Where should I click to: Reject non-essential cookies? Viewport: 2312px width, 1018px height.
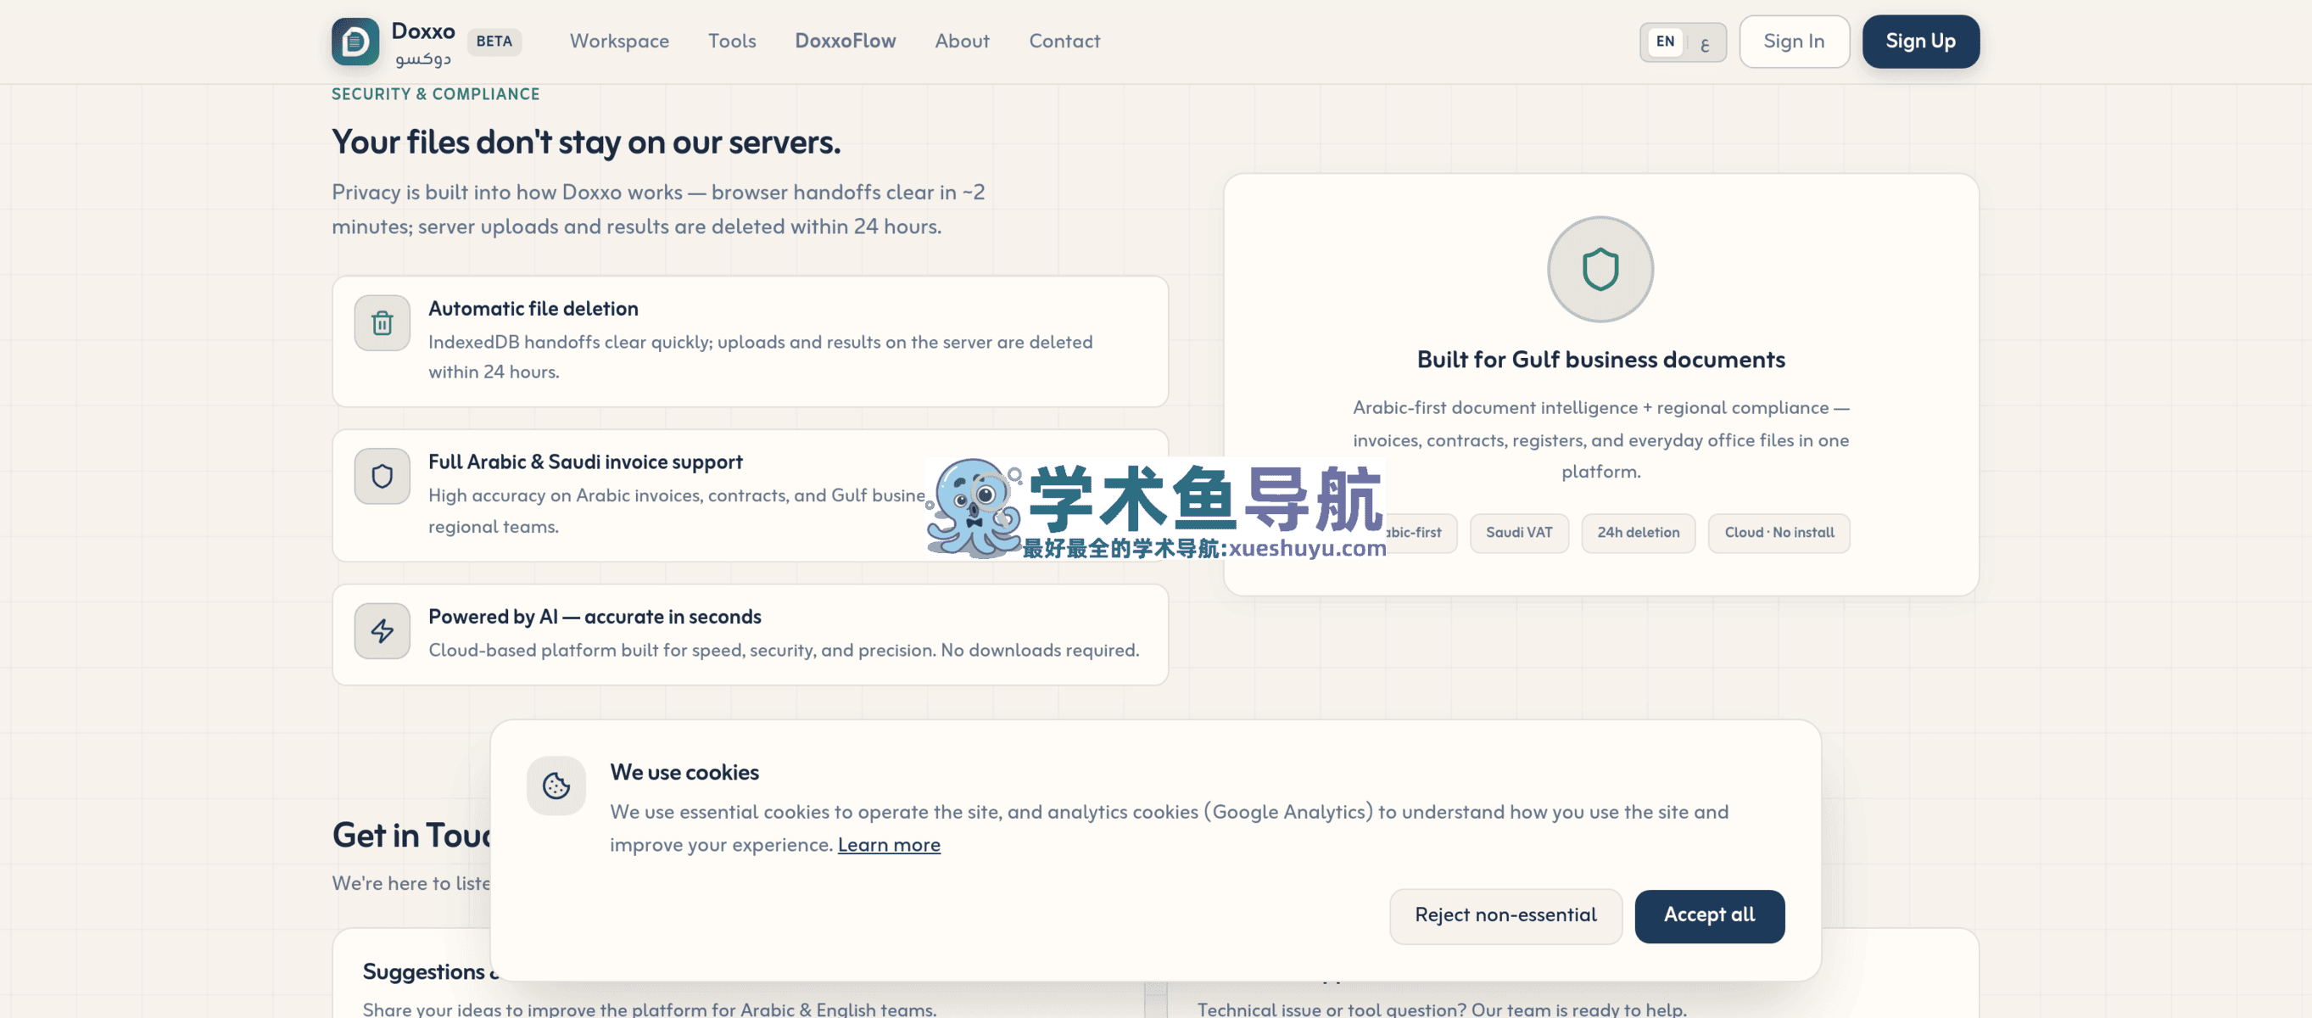coord(1506,915)
